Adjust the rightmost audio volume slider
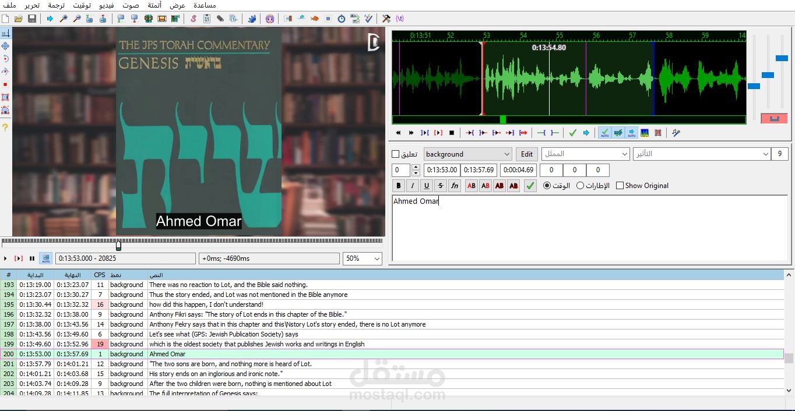Image resolution: width=795 pixels, height=411 pixels. coord(782,58)
